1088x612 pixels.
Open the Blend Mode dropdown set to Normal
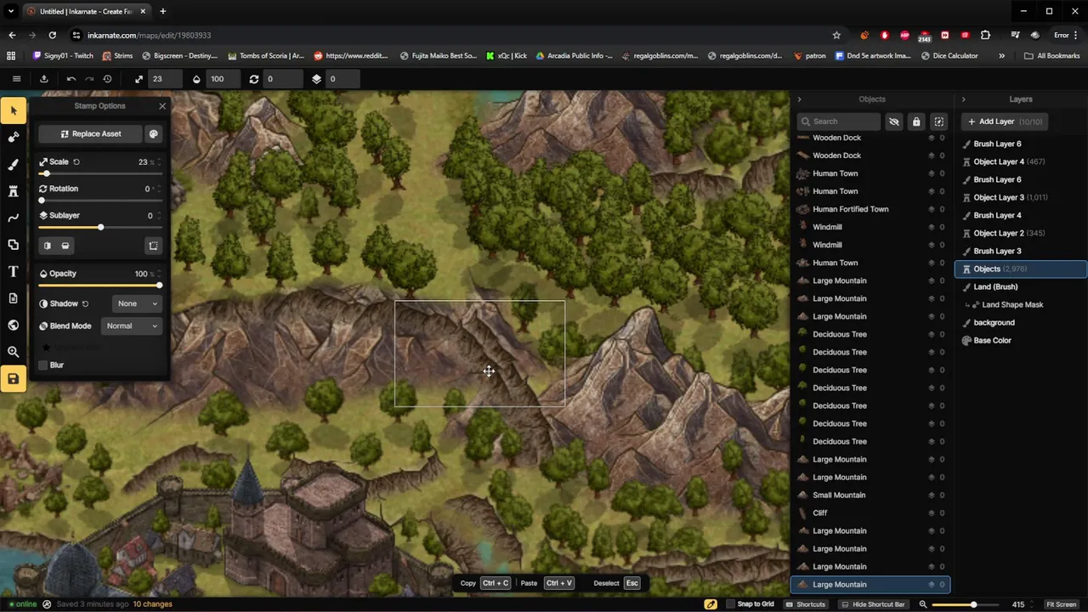[x=131, y=326]
